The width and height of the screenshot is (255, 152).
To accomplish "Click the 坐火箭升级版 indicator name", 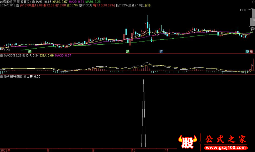I will pos(13,77).
